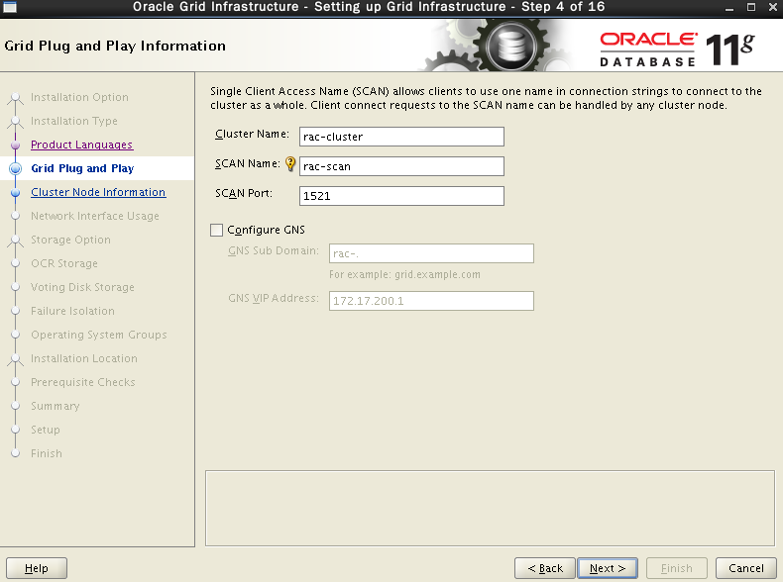
Task: Open Help for the installer
Action: click(x=37, y=568)
